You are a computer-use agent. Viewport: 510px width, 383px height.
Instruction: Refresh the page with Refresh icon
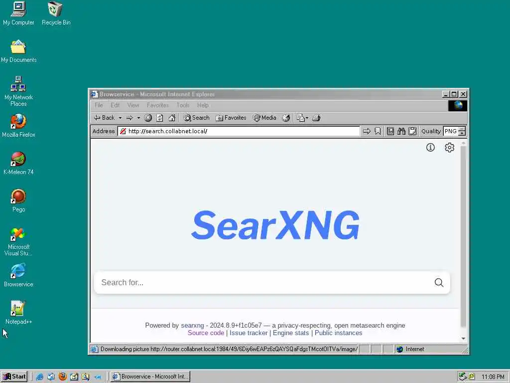tap(160, 118)
